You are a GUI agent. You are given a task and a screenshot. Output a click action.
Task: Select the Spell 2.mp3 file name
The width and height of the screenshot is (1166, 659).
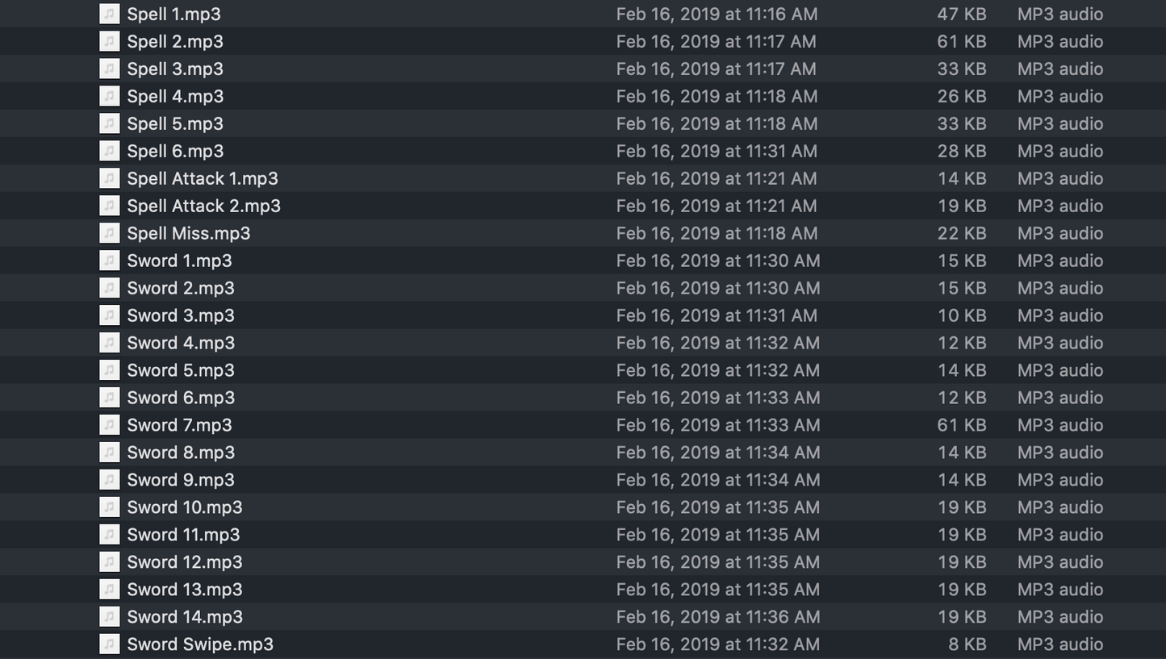tap(174, 41)
